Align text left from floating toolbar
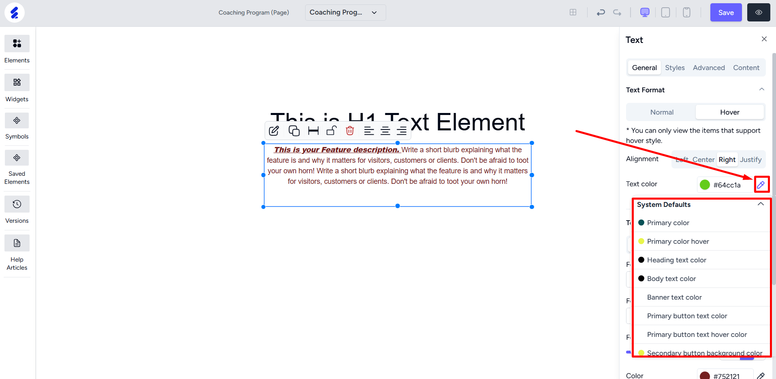This screenshot has height=379, width=776. click(369, 131)
